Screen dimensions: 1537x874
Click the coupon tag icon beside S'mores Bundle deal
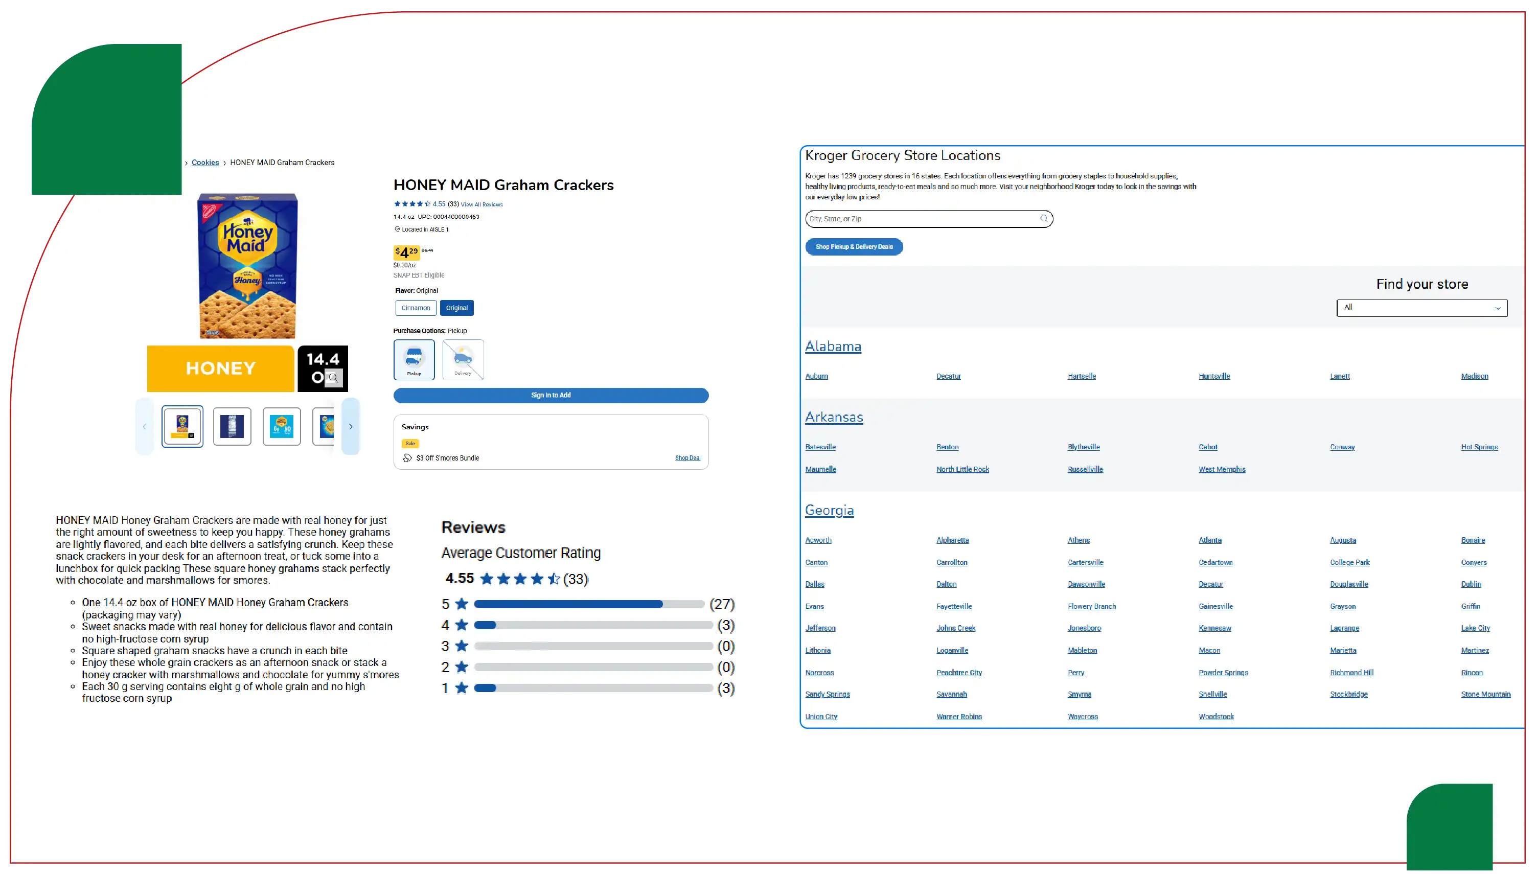(407, 457)
